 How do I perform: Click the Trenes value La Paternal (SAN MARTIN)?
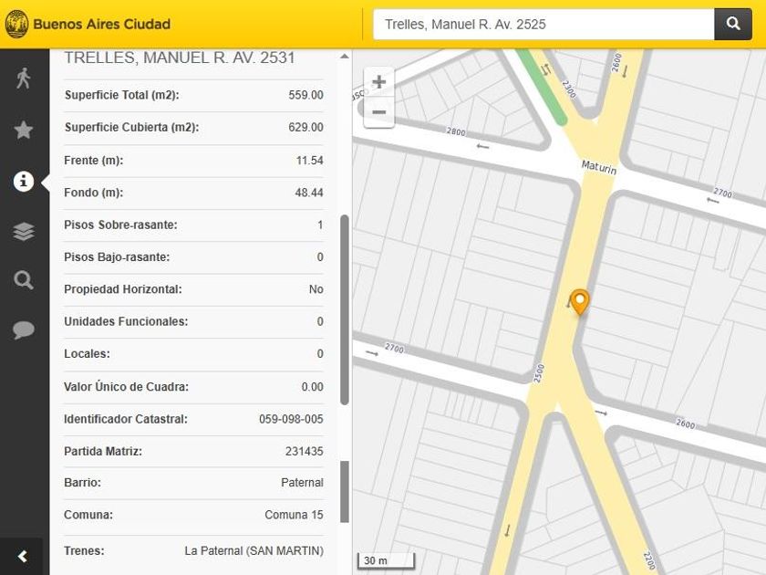tap(254, 551)
